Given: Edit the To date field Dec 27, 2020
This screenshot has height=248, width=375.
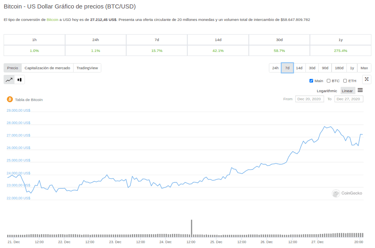Looking at the screenshot, I should [x=349, y=99].
